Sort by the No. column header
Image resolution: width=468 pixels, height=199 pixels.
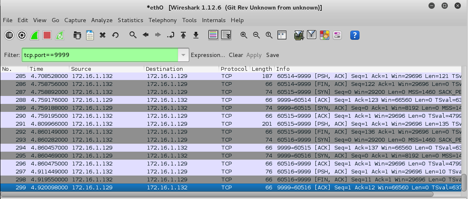(x=14, y=69)
